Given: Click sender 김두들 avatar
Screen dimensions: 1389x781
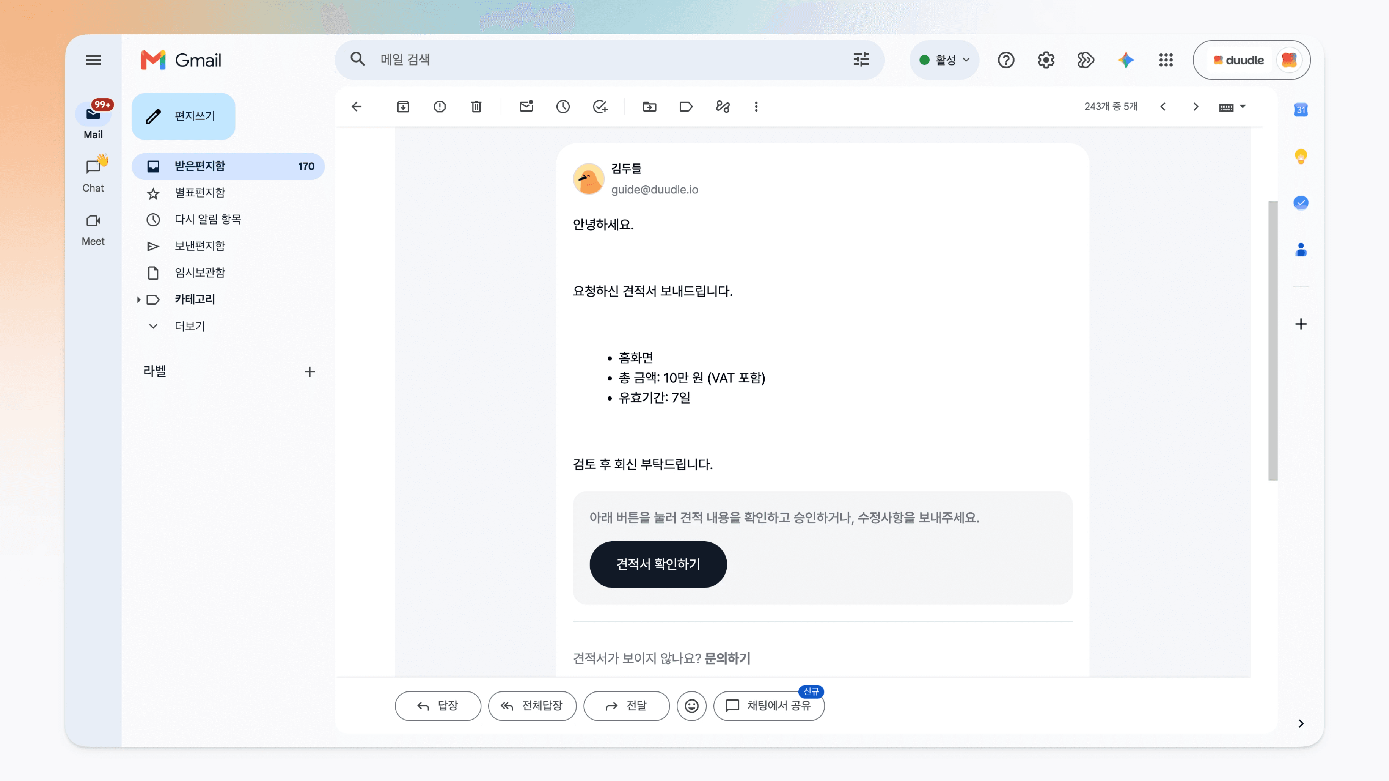Looking at the screenshot, I should pyautogui.click(x=588, y=178).
